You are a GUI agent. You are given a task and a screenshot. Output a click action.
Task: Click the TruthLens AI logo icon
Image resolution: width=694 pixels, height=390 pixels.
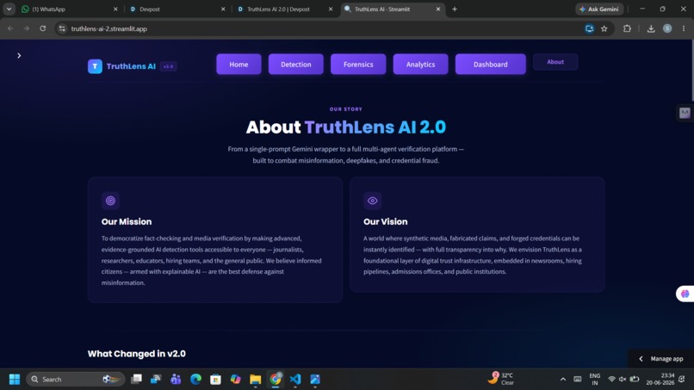pyautogui.click(x=95, y=66)
